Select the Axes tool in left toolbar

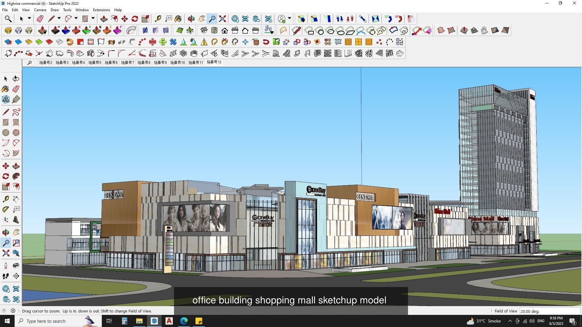coord(6,220)
